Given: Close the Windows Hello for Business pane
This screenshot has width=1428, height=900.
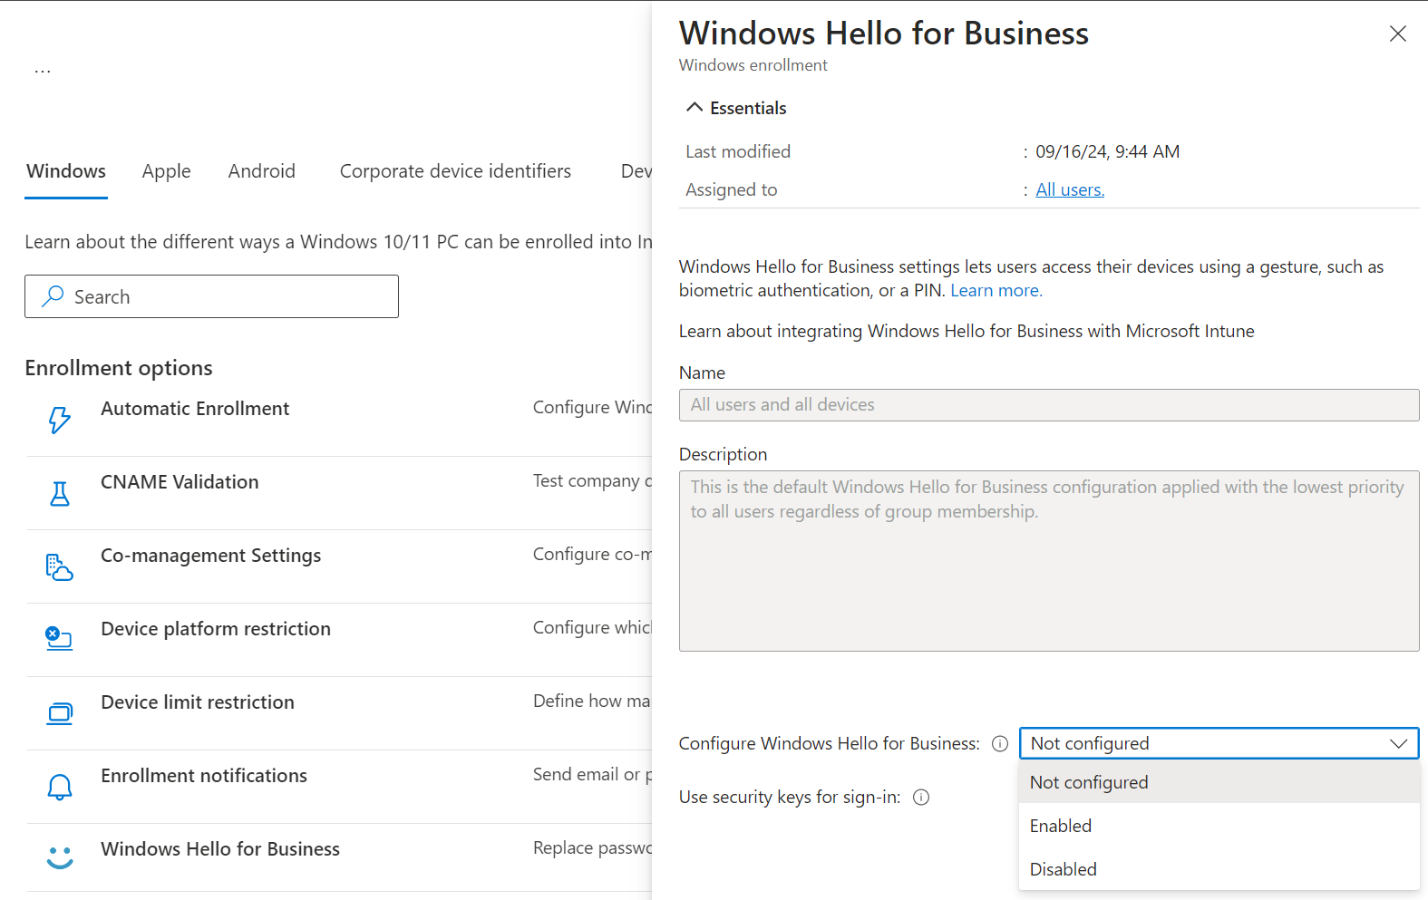Looking at the screenshot, I should pos(1398,34).
